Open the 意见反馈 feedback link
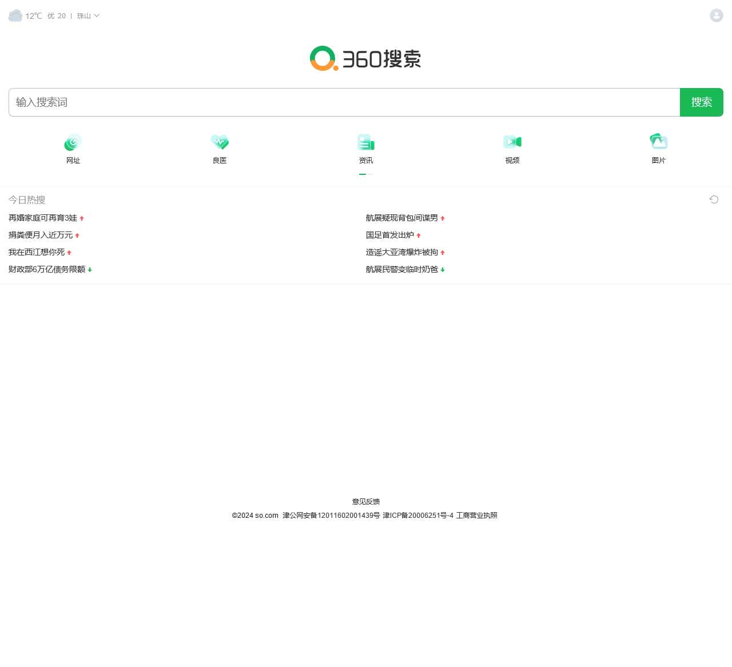Viewport: 732px width, 667px height. pos(366,502)
